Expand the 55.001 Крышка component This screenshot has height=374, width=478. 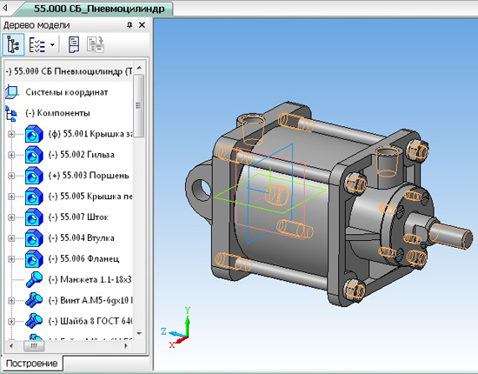click(x=11, y=134)
